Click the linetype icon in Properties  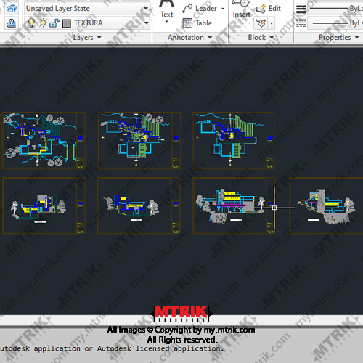click(x=301, y=23)
